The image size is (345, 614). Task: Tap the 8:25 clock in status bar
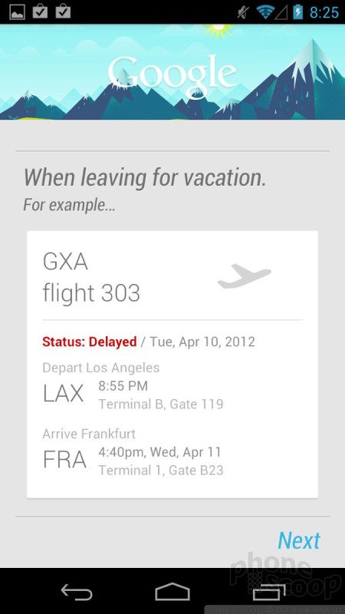point(324,12)
